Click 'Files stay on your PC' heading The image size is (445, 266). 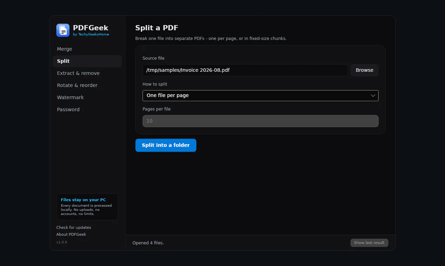pos(83,200)
